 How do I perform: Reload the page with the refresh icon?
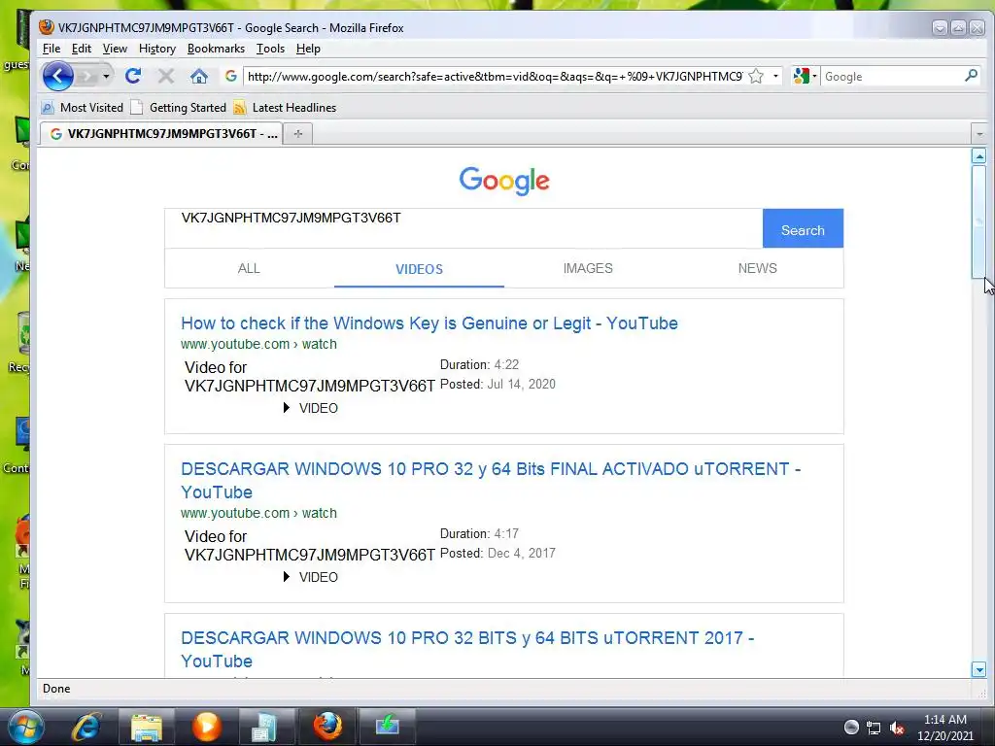pyautogui.click(x=132, y=77)
